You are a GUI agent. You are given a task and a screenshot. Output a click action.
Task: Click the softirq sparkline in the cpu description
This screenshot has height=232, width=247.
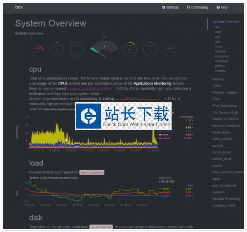pos(136,99)
